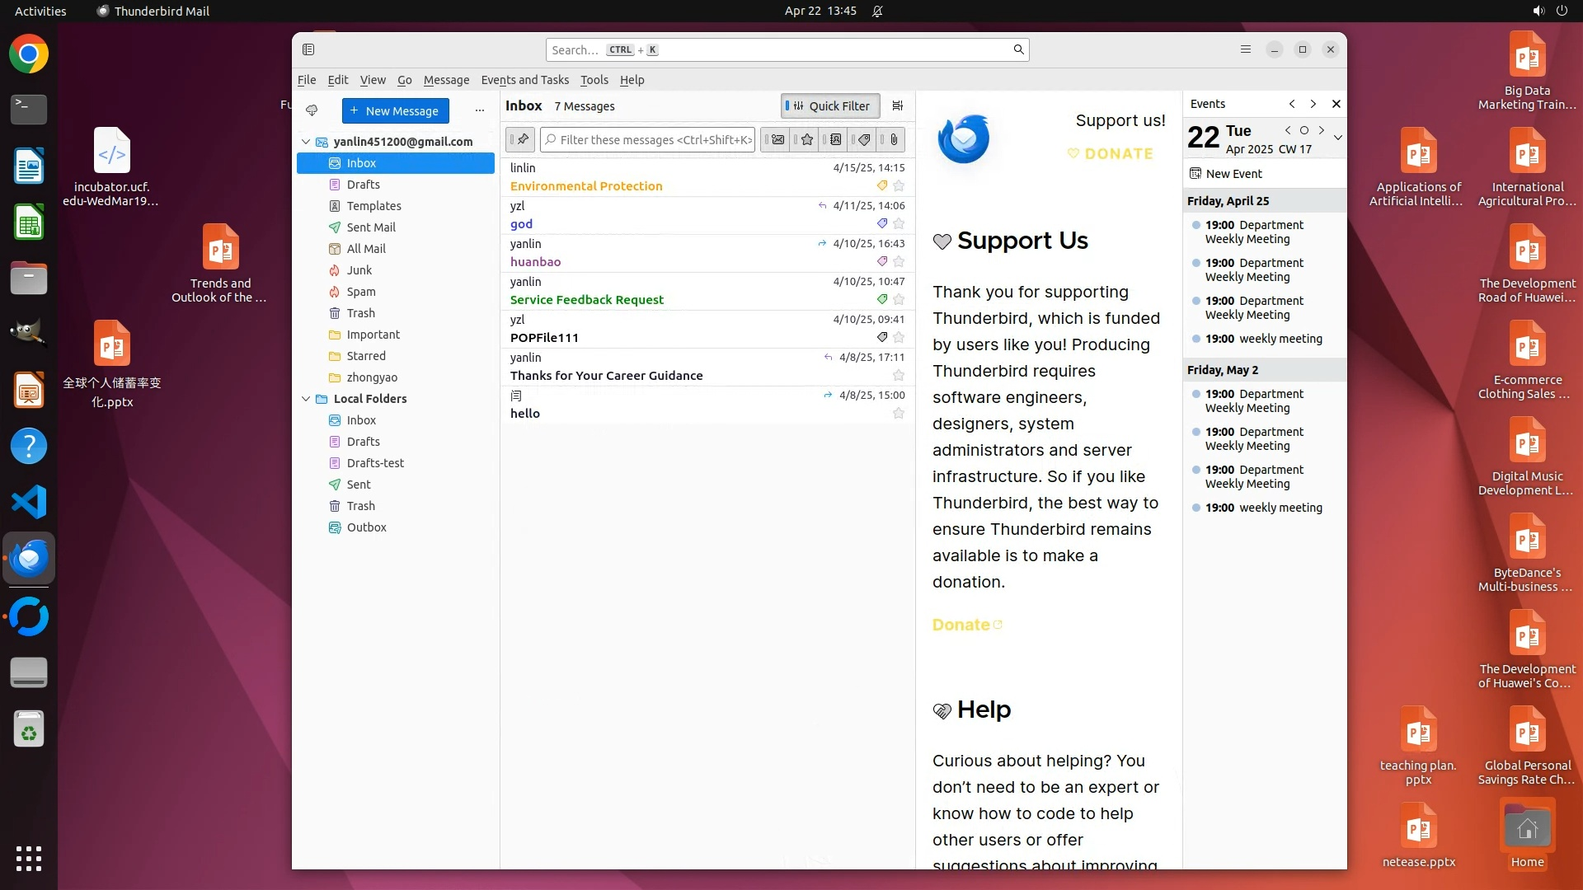Screen dimensions: 1583x890
Task: Click the Get Messages cloud icon
Action: [x=312, y=110]
